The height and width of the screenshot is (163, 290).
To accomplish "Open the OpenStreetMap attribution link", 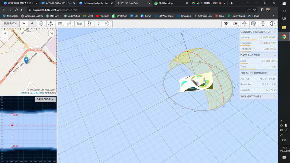I will tap(37, 93).
